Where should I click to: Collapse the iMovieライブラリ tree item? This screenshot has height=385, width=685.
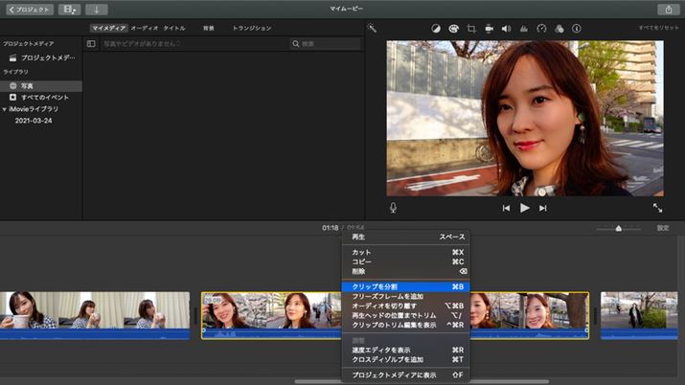4,109
